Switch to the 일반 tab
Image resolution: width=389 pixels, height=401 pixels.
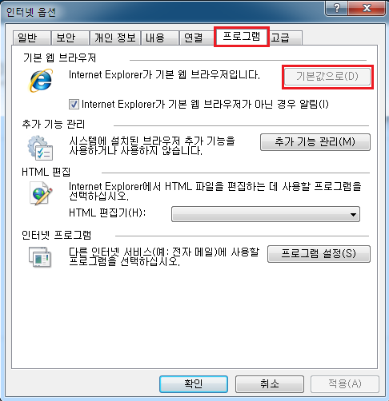[32, 38]
